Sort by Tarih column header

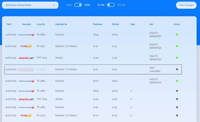pos(9,24)
